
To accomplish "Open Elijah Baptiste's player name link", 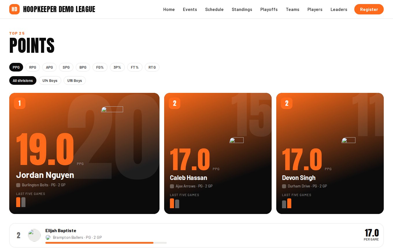I will click(x=61, y=231).
